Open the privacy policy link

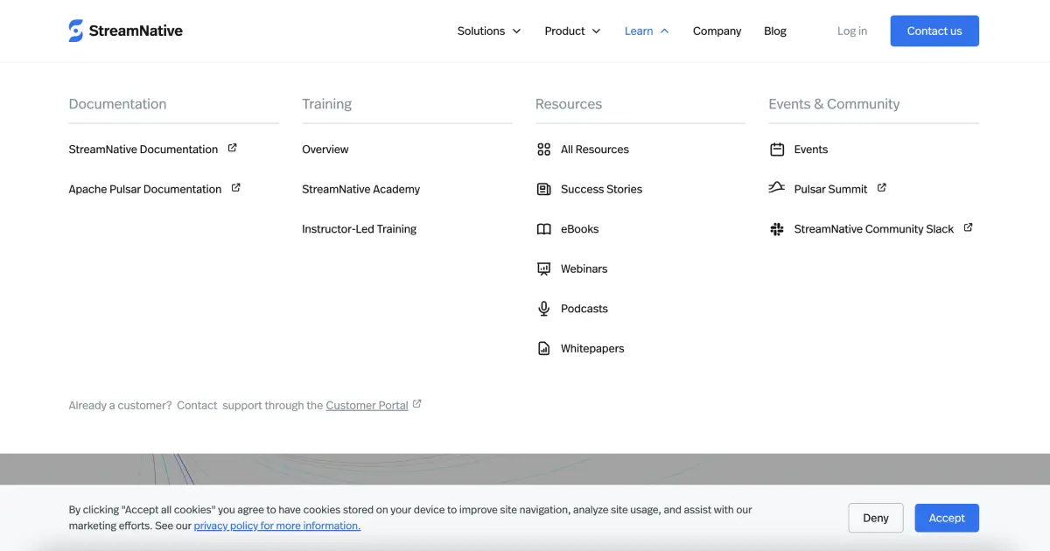(276, 526)
